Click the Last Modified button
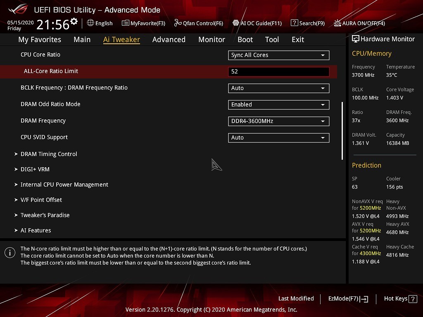 [x=296, y=298]
